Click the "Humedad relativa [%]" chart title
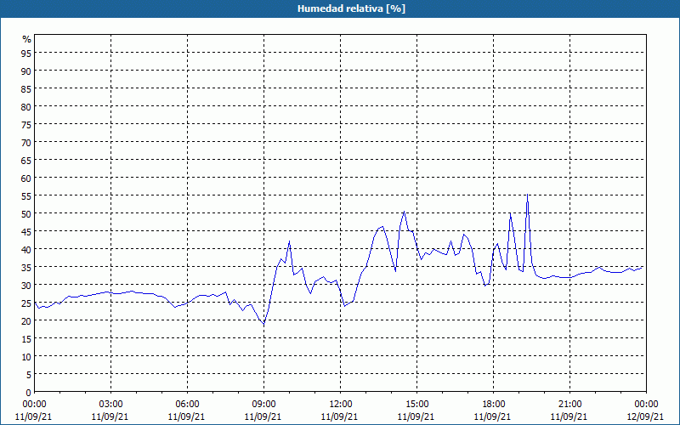The image size is (680, 425). point(351,8)
